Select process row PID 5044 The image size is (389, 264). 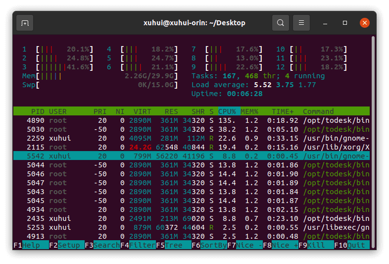pyautogui.click(x=192, y=165)
